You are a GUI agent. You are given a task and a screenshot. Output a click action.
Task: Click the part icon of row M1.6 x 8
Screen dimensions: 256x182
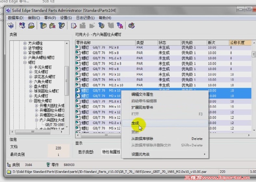(78, 58)
